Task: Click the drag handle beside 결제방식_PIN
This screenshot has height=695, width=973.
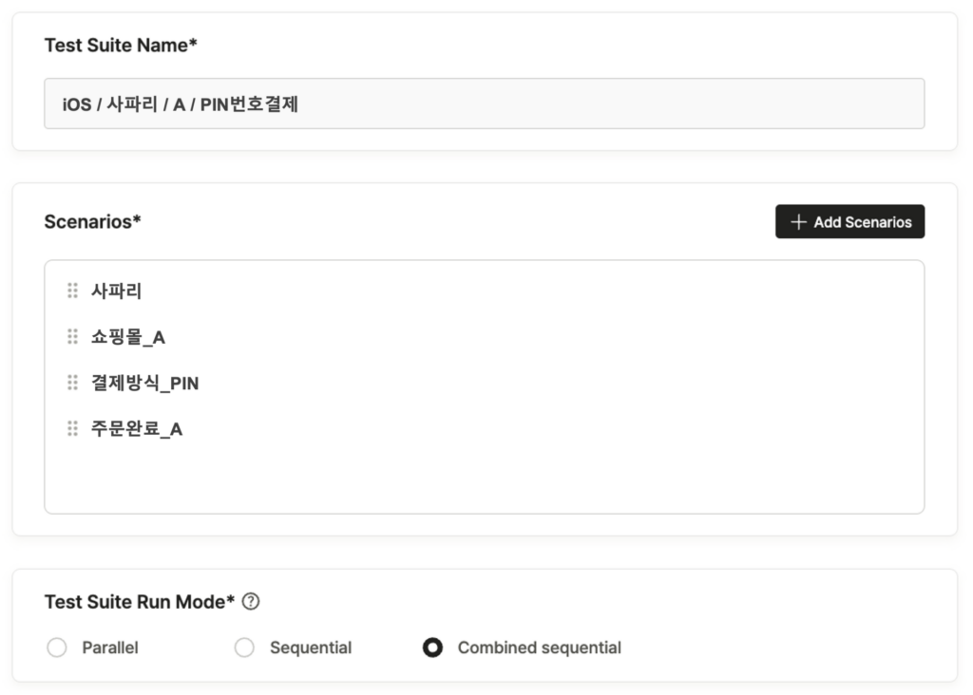Action: point(73,383)
